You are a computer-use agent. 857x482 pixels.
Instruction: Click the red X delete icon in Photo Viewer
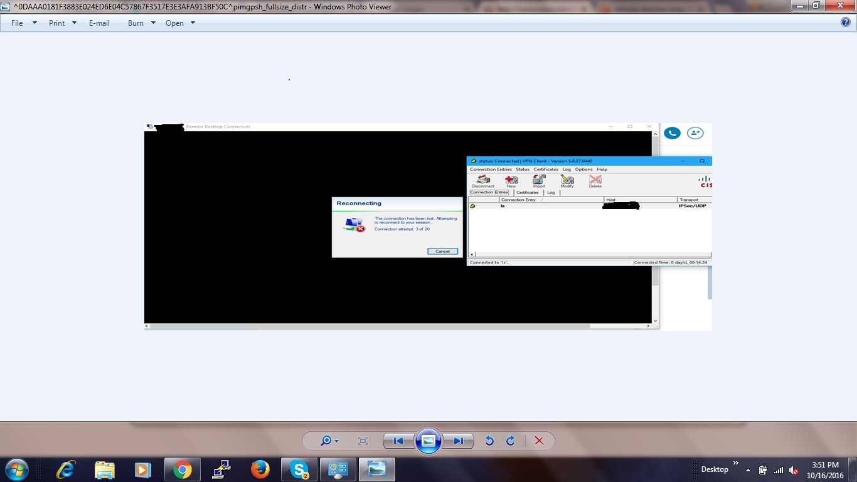pyautogui.click(x=538, y=441)
